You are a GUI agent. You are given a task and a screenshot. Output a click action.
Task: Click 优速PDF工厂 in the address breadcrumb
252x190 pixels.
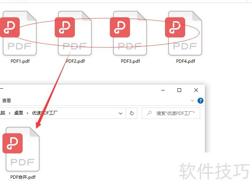click(x=45, y=113)
